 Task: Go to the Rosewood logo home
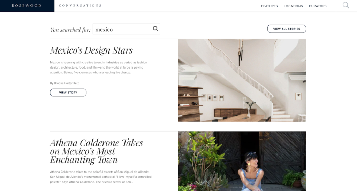pos(27,6)
